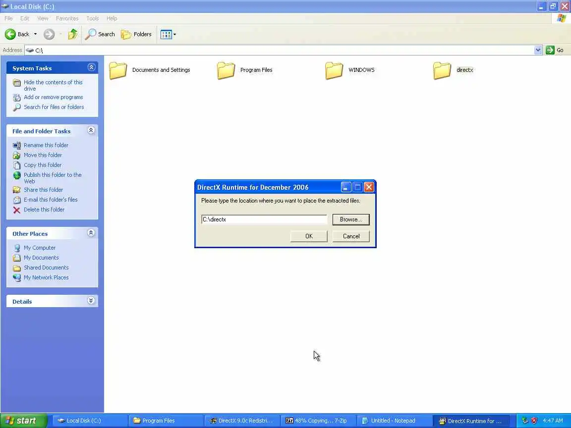Open Shared Documents from Other Places

(46, 267)
